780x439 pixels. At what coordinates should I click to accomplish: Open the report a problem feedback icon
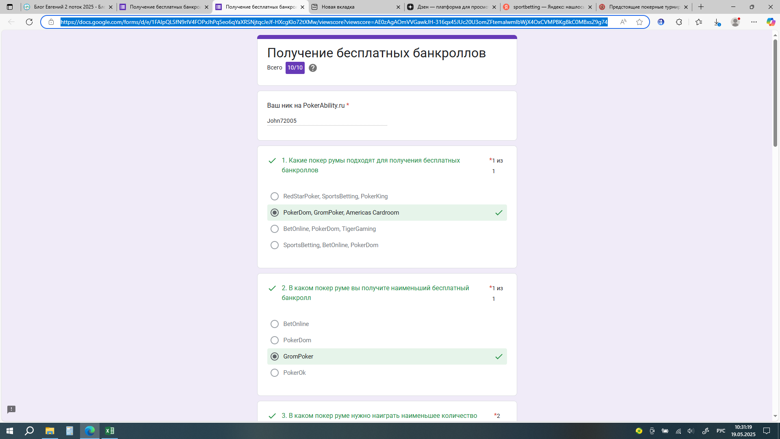tap(11, 409)
